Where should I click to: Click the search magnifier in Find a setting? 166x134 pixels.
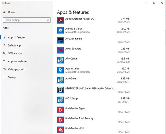(48, 20)
